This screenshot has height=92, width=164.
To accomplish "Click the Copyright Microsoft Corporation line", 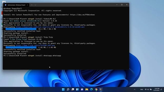I will click(33, 11).
